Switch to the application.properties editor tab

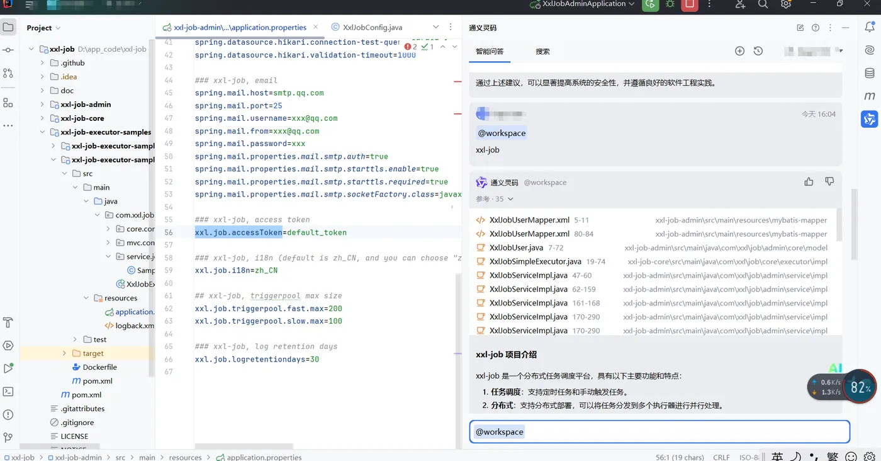point(240,27)
